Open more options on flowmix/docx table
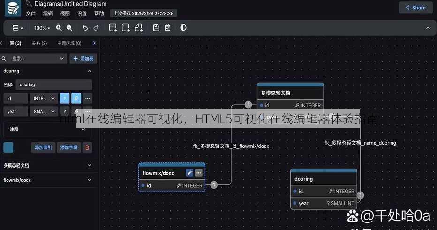 (198, 173)
